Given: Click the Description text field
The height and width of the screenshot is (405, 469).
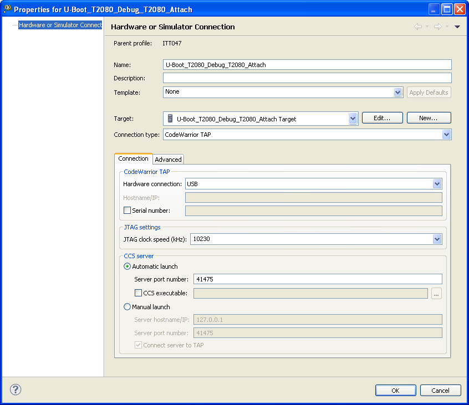Looking at the screenshot, I should (307, 78).
